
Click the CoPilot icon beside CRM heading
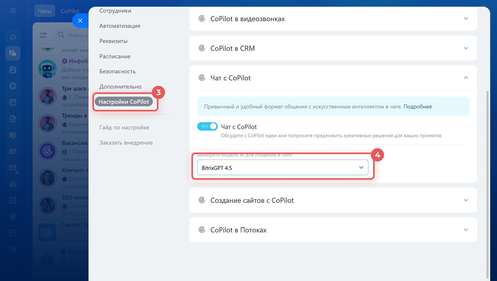point(202,48)
